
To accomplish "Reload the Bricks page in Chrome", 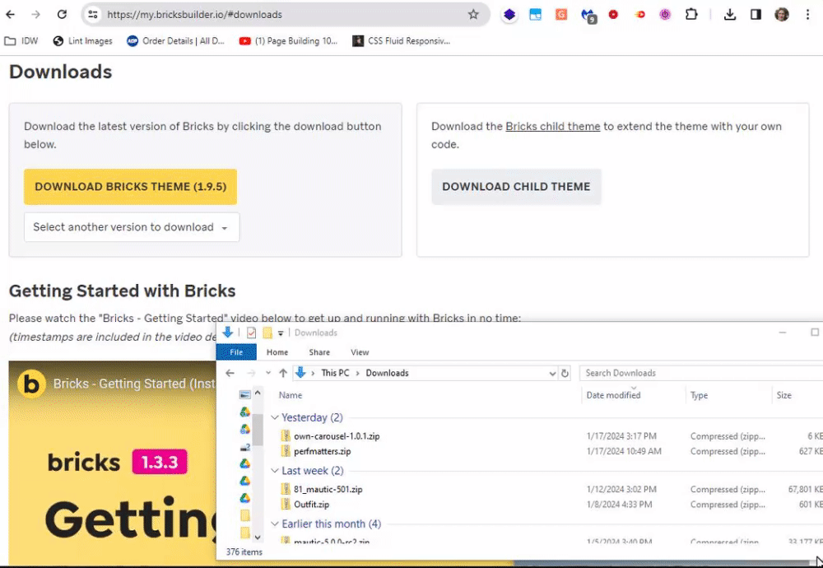I will click(x=62, y=15).
